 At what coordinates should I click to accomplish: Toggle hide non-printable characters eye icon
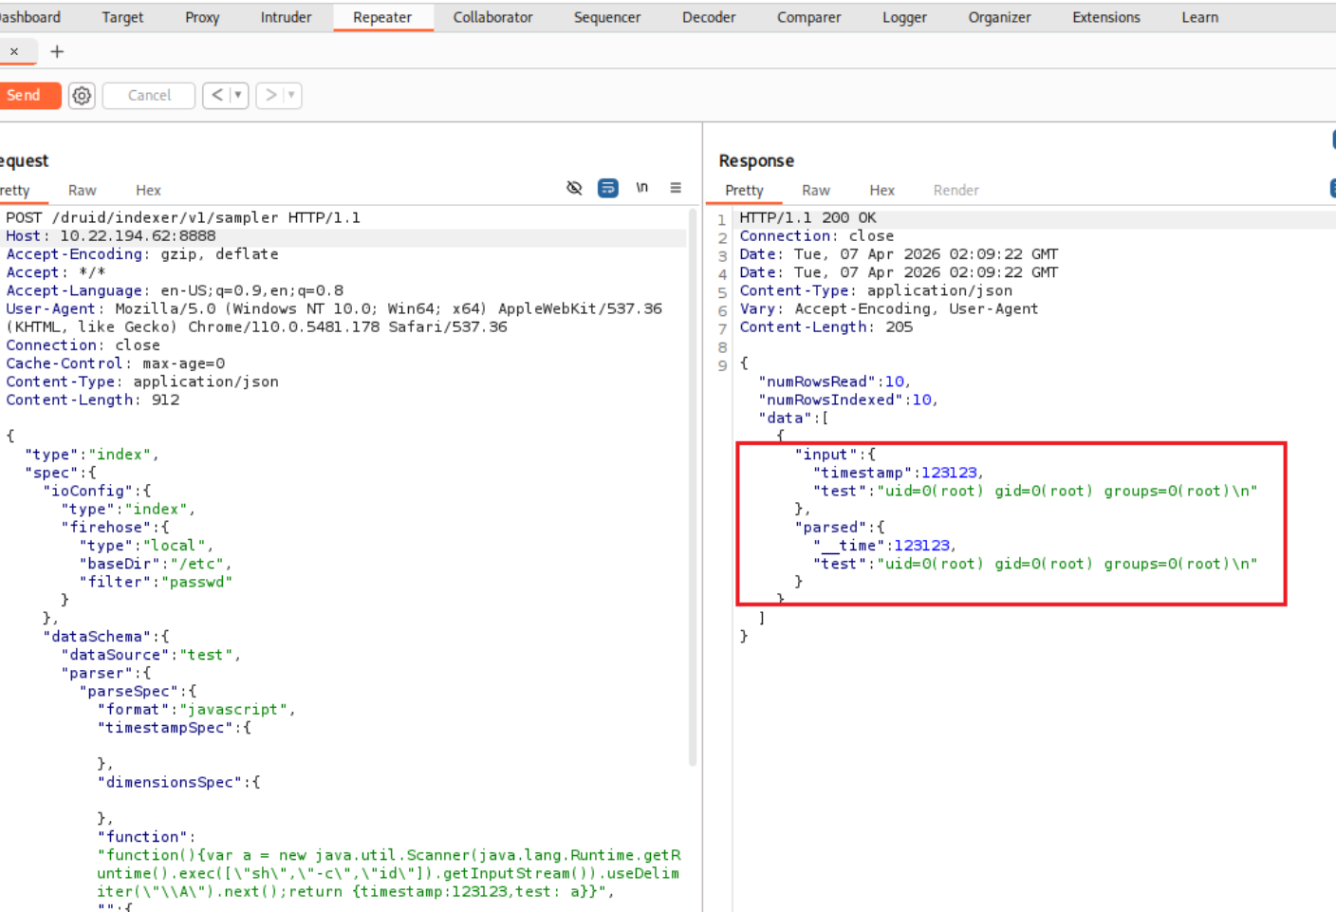tap(574, 188)
